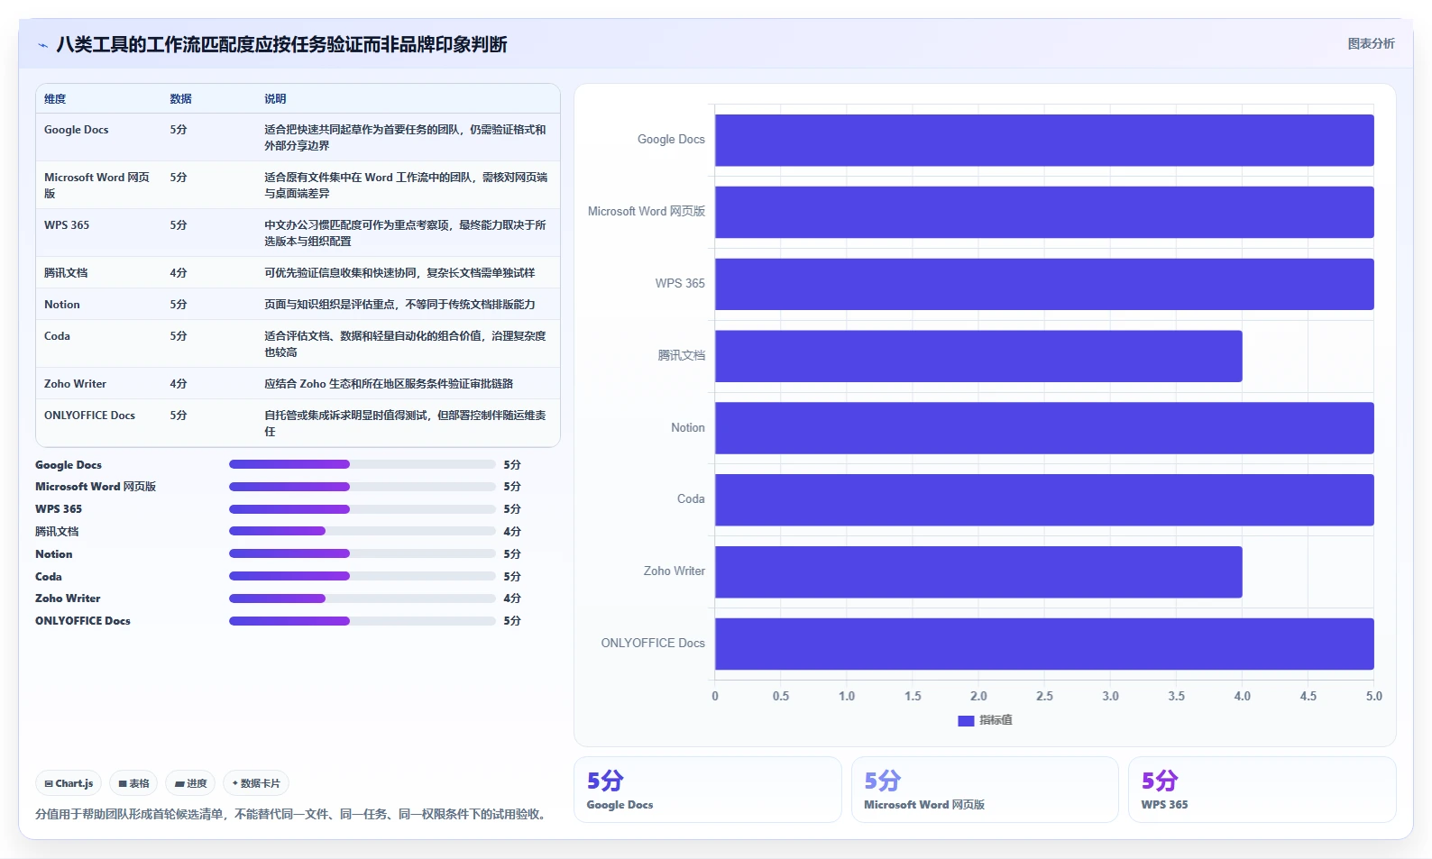The height and width of the screenshot is (859, 1432).
Task: Click the Zoho Writer chart axis label
Action: pos(674,571)
